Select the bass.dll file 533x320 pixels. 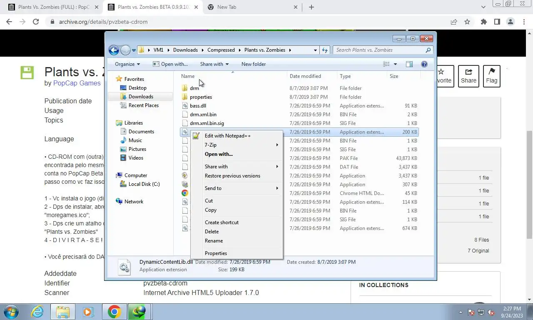(x=198, y=106)
